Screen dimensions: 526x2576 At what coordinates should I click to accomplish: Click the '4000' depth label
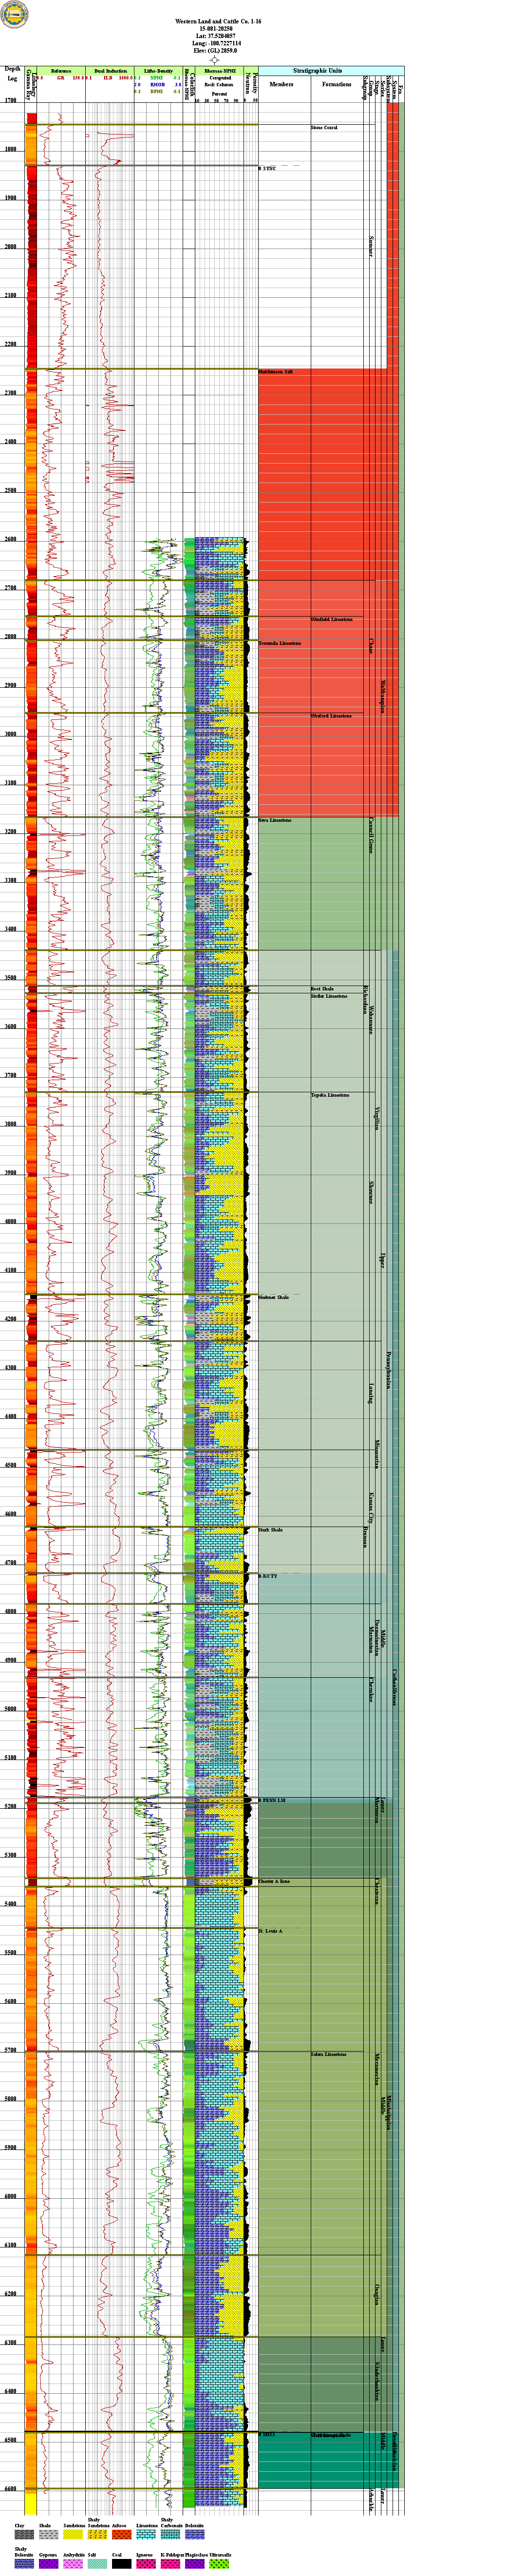tap(10, 1222)
